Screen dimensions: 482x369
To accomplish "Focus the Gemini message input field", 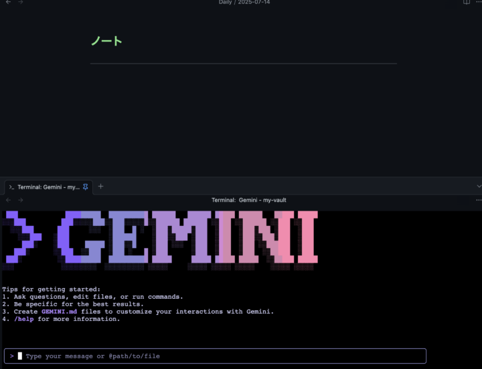I will (215, 356).
